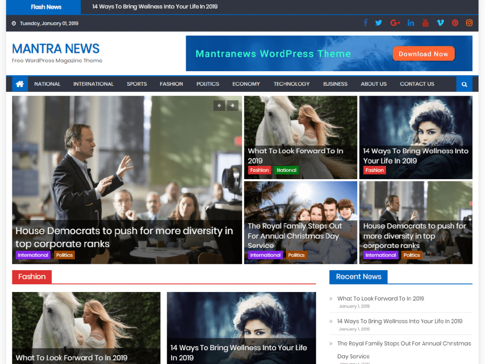Image resolution: width=485 pixels, height=364 pixels.
Task: Open the Google Plus social icon
Action: 395,23
